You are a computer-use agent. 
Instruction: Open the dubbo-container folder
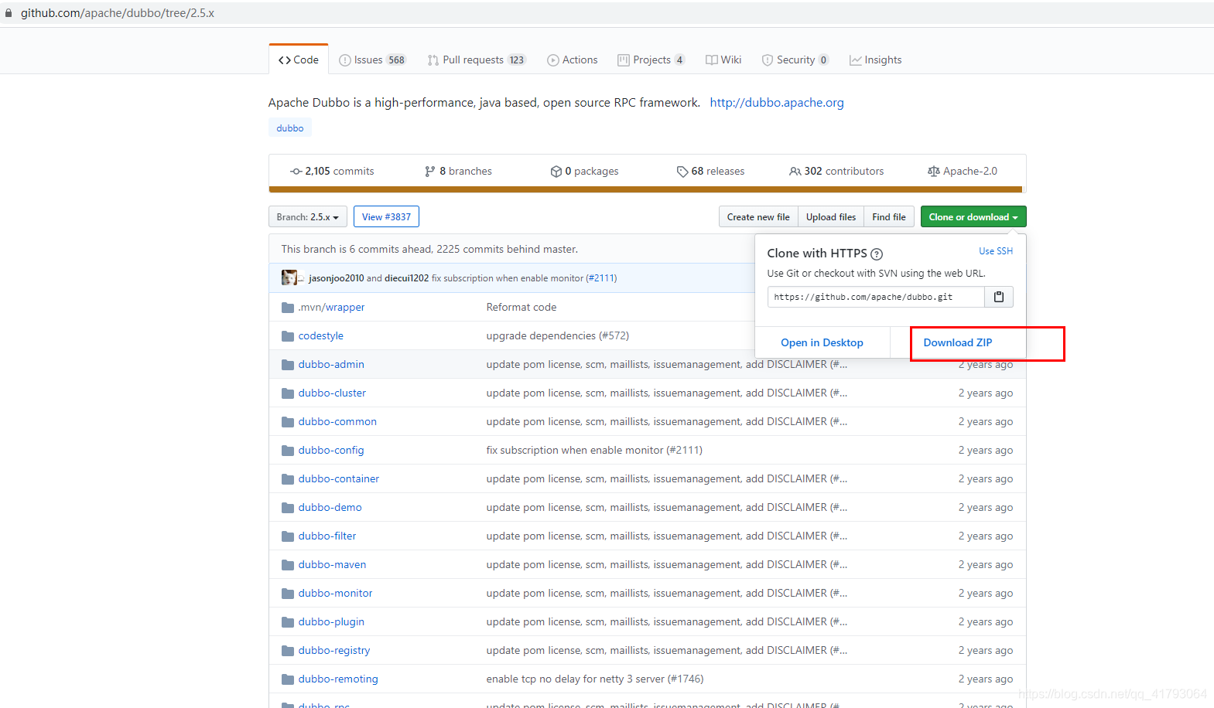339,478
